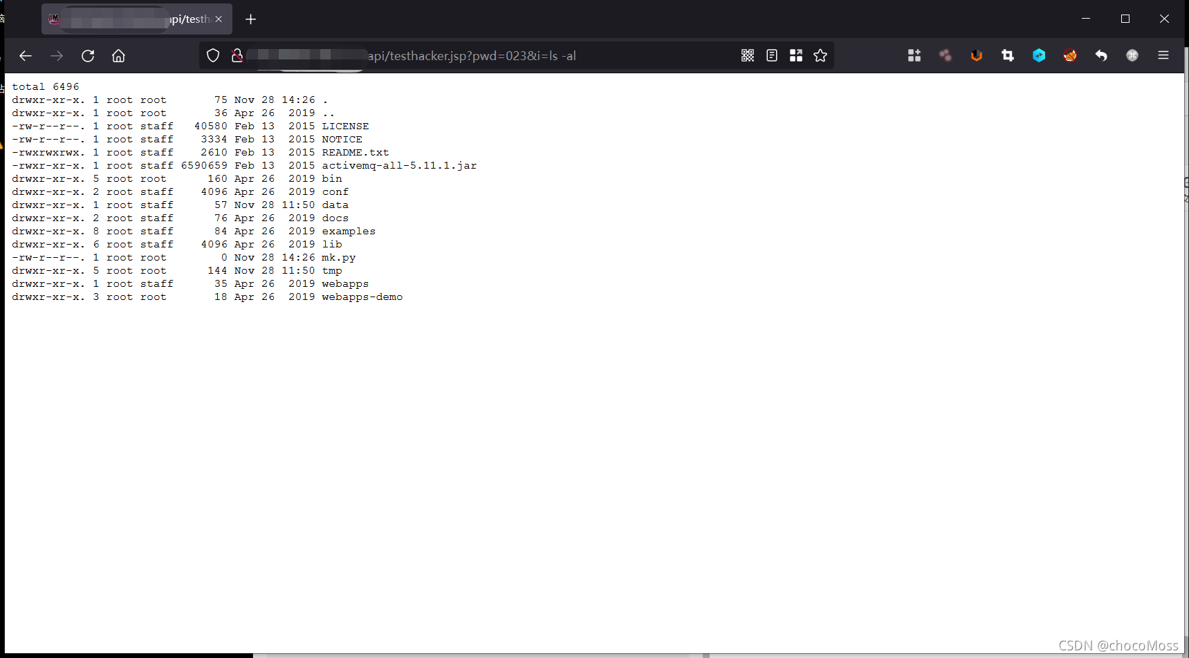Click the 6590659 file size value
Viewport: 1189px width, 658px height.
point(204,165)
